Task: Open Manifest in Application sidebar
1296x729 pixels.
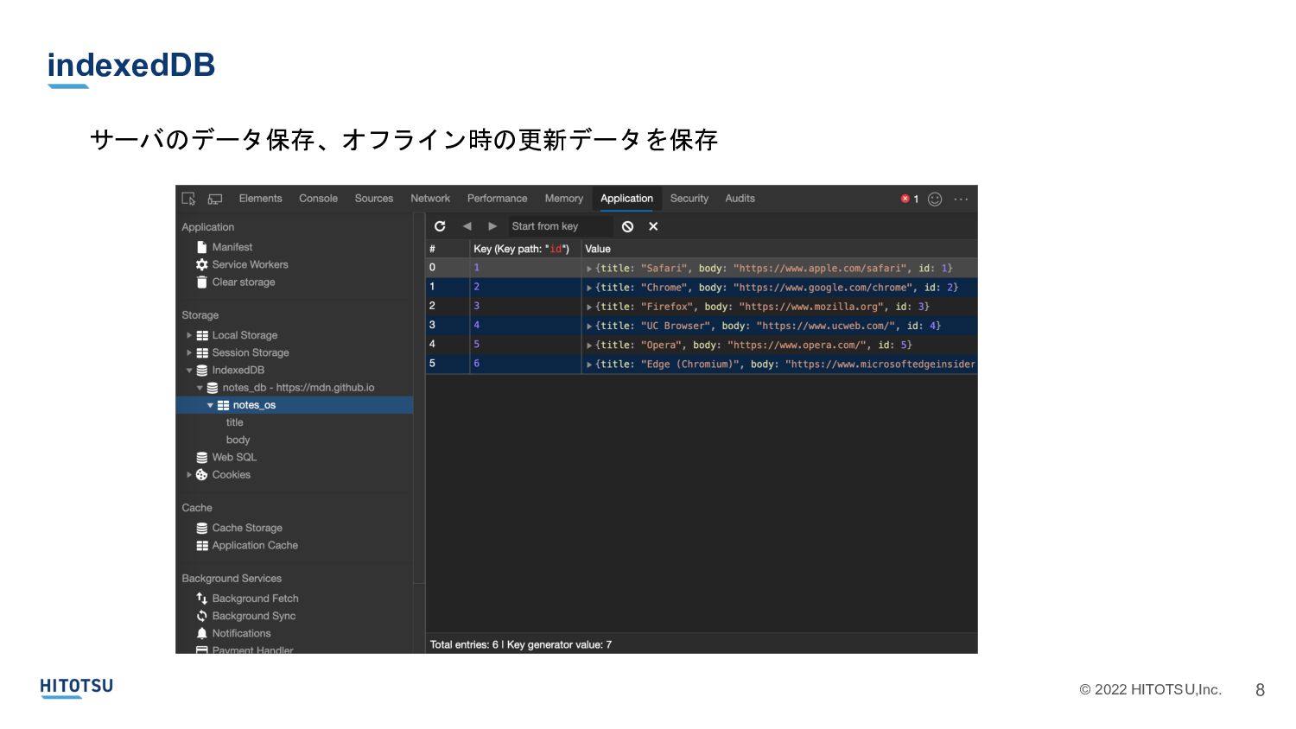Action: click(x=232, y=247)
